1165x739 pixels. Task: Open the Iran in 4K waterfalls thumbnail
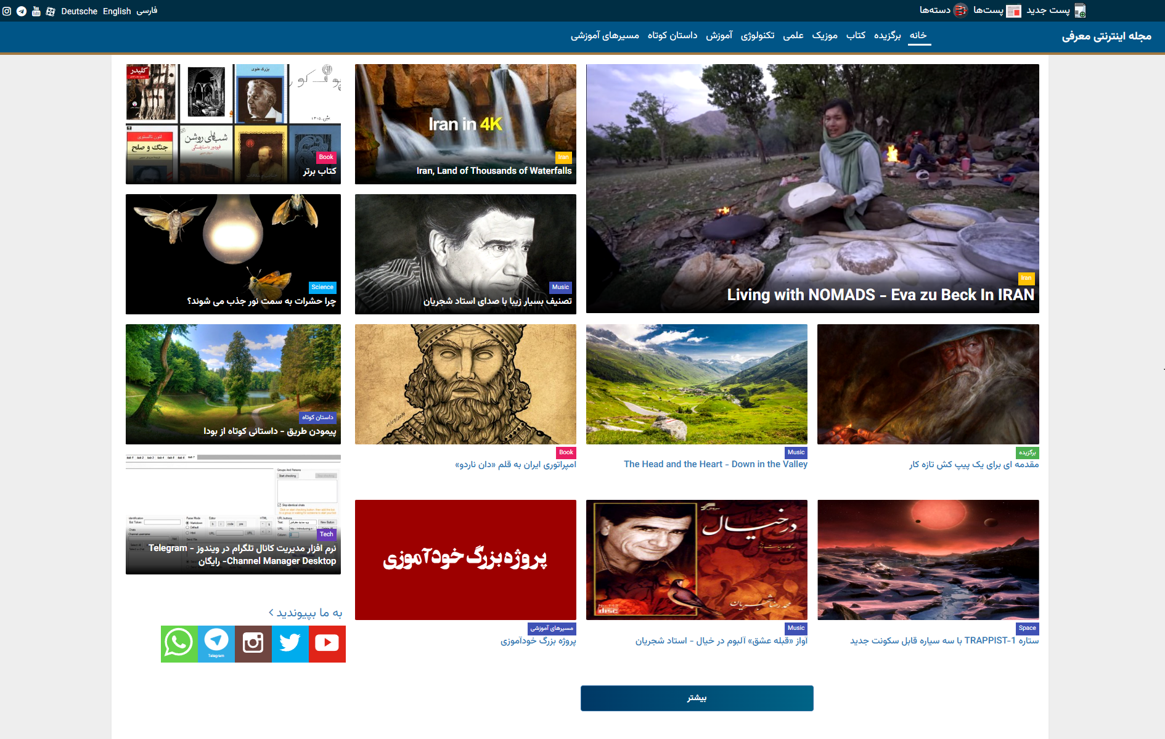tap(465, 123)
